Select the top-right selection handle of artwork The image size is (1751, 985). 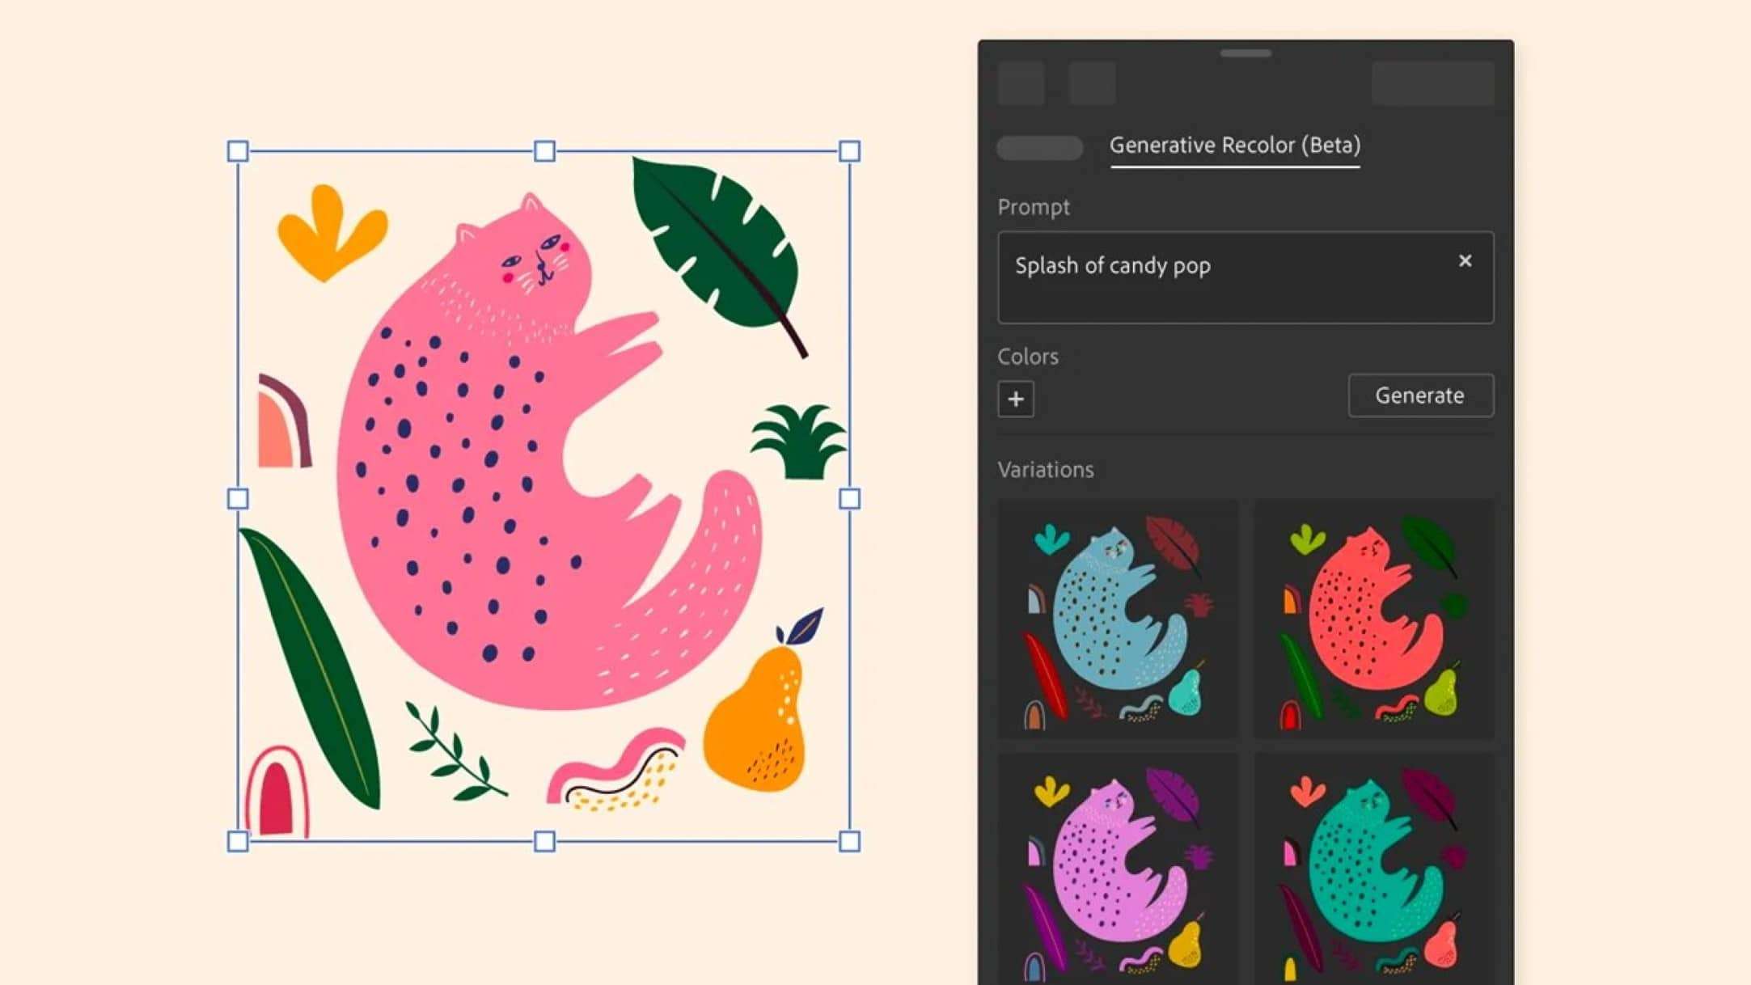point(849,151)
